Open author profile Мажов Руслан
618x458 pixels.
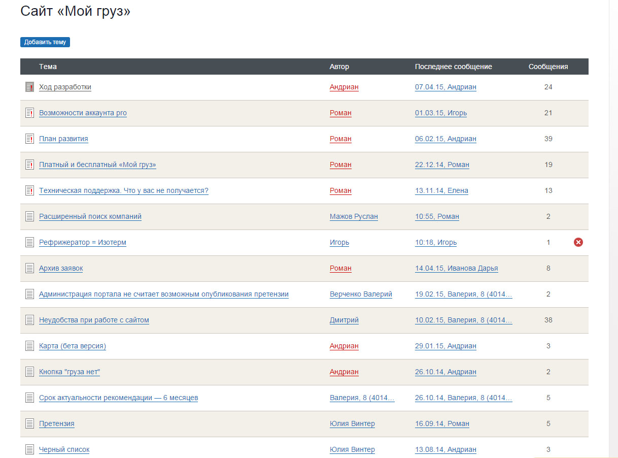[x=354, y=216]
